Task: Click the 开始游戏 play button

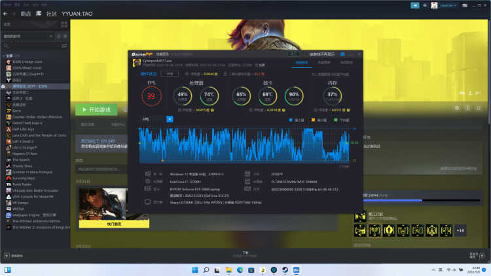Action: (96, 110)
